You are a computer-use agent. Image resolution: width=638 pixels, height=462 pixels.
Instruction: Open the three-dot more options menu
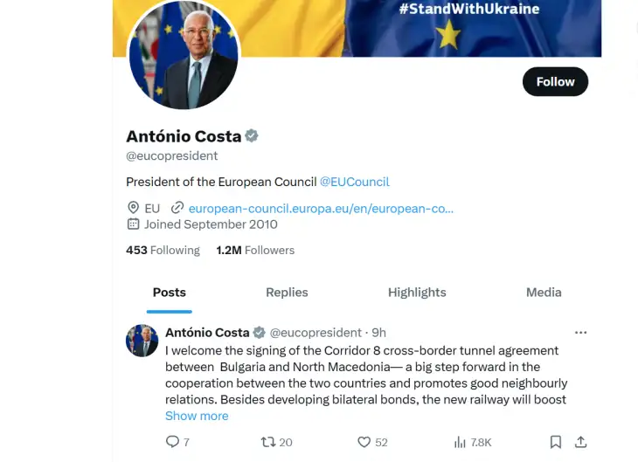[x=580, y=333]
